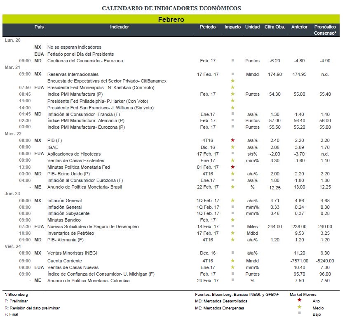Click red star for Minutas Política Monetaria Fed
The image size is (345, 321).
[232, 167]
